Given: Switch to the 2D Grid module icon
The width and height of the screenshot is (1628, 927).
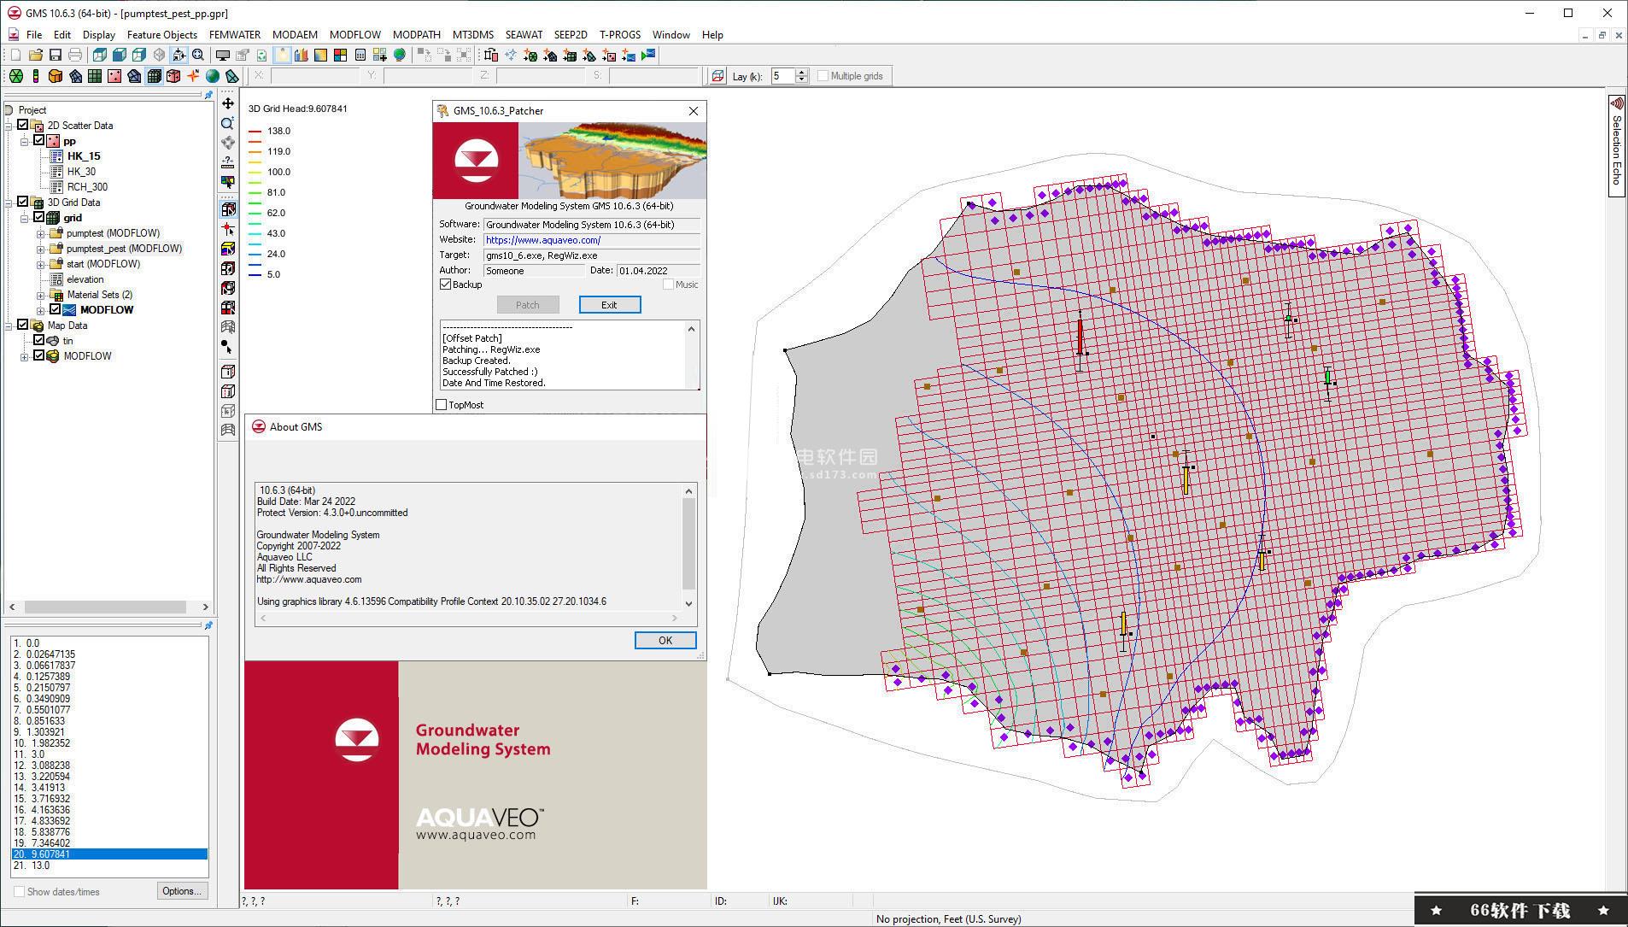Looking at the screenshot, I should point(95,76).
